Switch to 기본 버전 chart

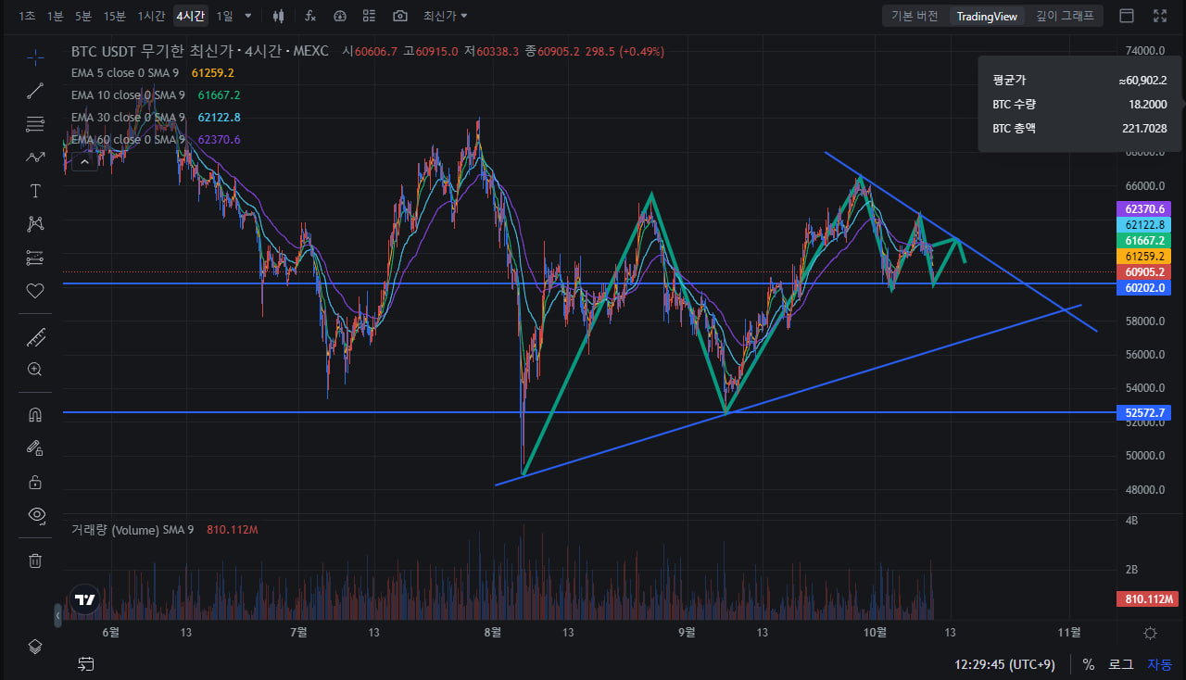point(915,16)
